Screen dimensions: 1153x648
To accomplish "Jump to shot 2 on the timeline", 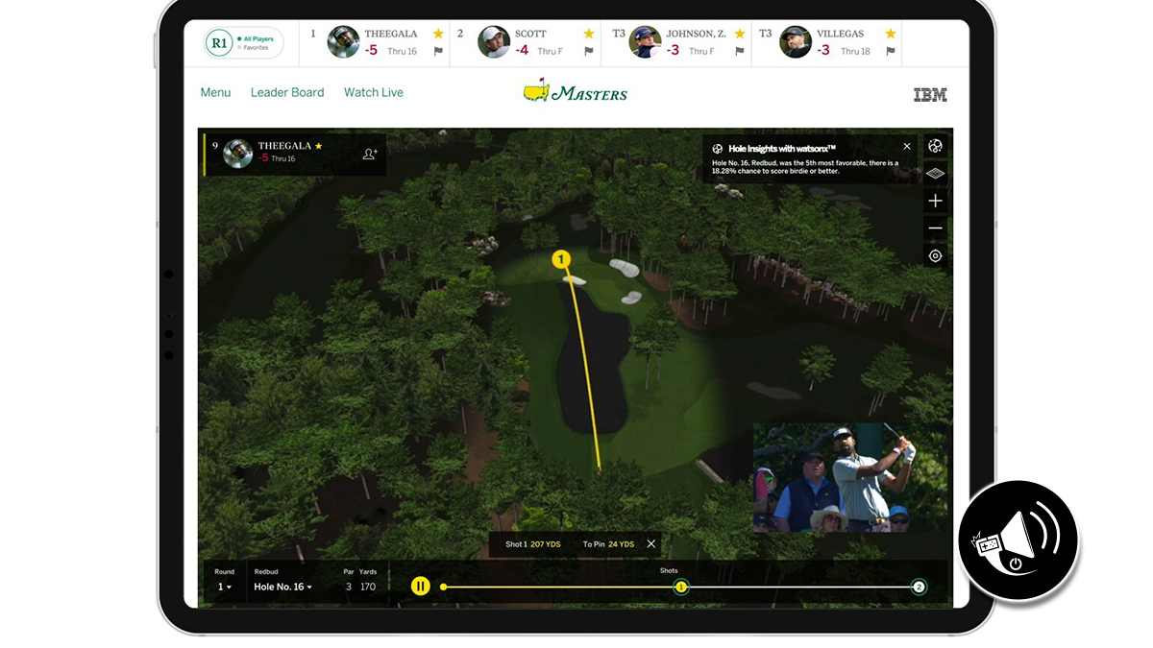I will click(919, 587).
